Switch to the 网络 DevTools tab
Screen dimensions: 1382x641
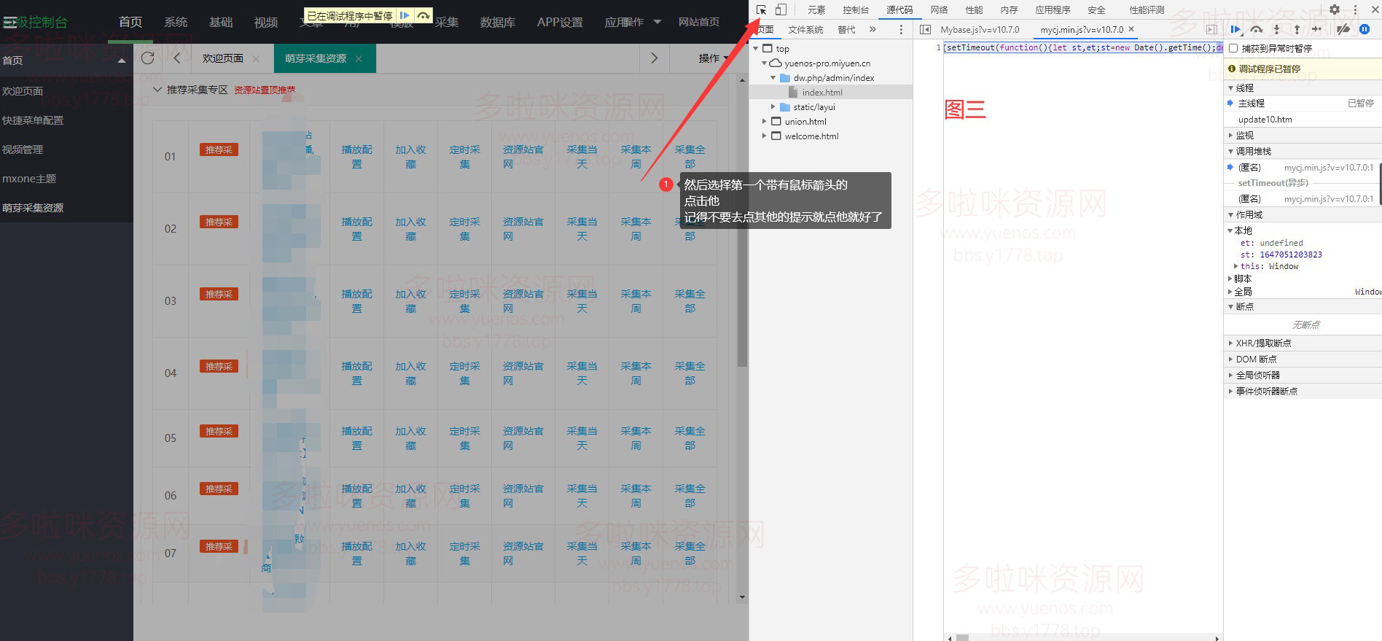pyautogui.click(x=939, y=9)
